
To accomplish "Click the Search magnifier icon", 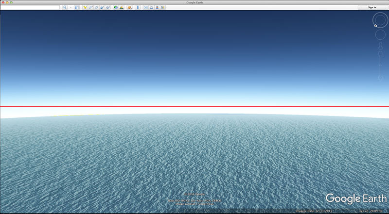I will tap(65, 7).
